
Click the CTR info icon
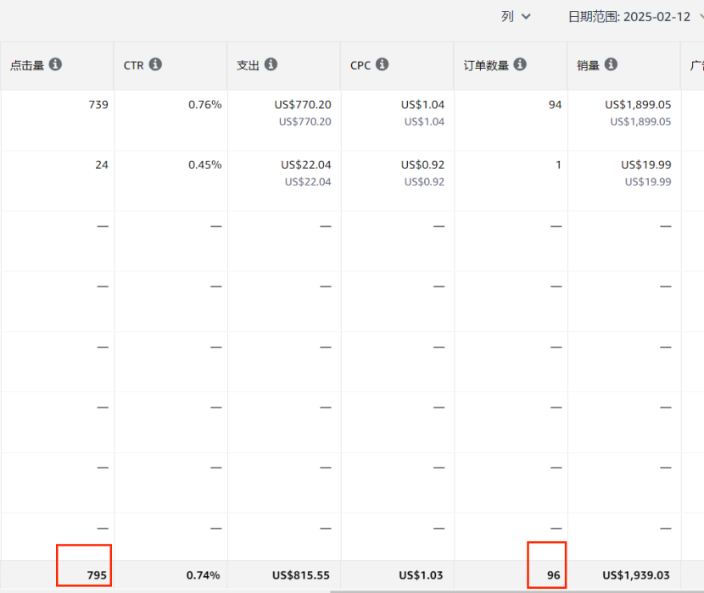(x=155, y=64)
